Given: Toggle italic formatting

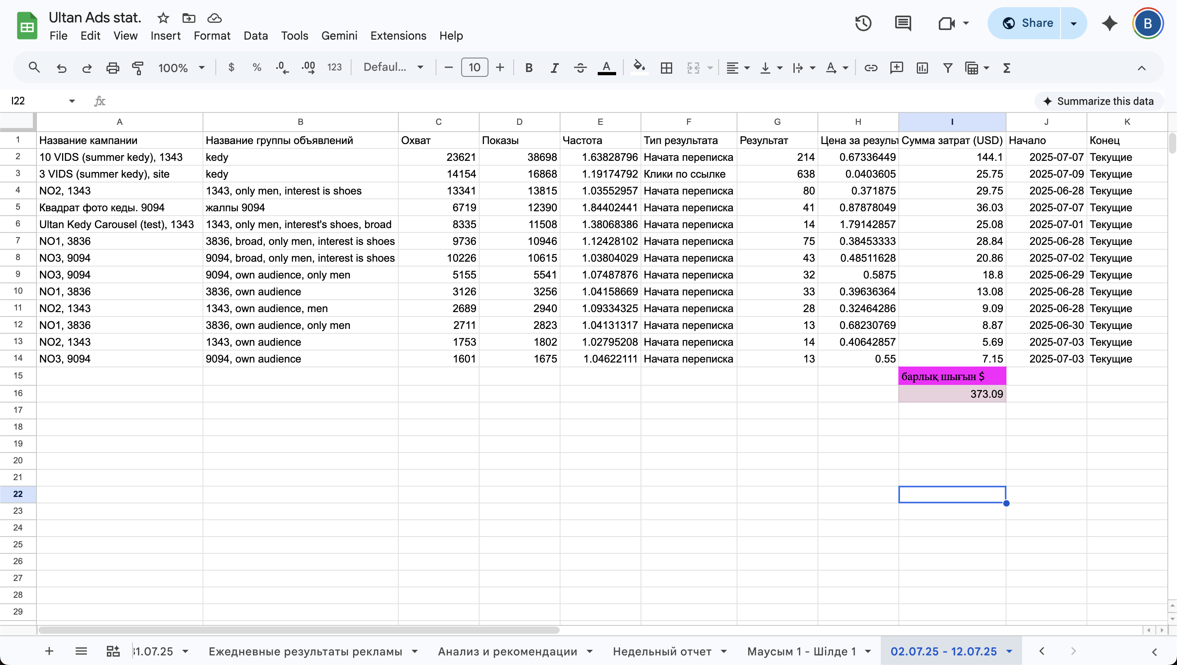Looking at the screenshot, I should click(x=554, y=68).
